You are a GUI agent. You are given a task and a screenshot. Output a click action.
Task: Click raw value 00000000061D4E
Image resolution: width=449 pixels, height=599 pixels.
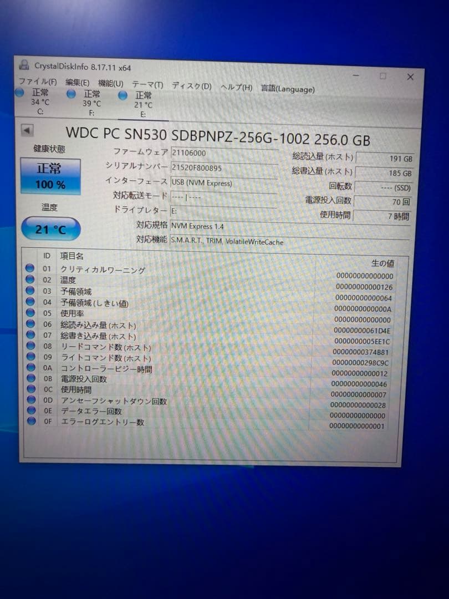[362, 331]
